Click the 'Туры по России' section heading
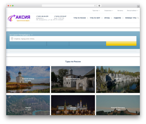Image resolution: width=146 pixels, height=124 pixels. [73, 62]
